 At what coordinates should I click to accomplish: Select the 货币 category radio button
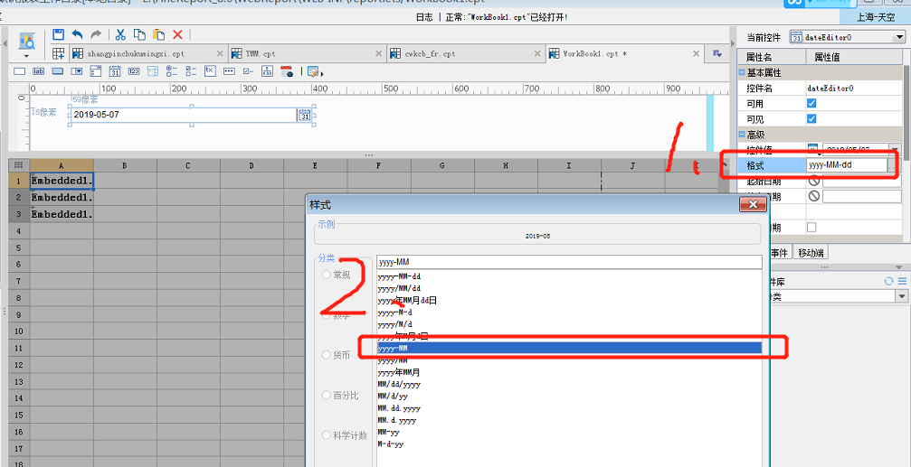pos(327,354)
